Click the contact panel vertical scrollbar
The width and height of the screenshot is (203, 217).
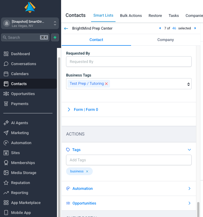point(198,210)
